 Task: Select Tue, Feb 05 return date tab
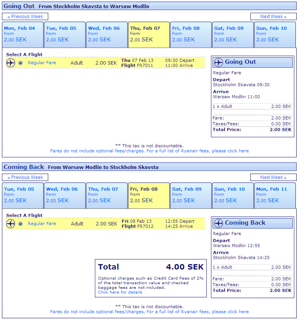click(22, 195)
